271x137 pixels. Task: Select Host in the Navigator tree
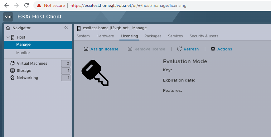tap(21, 37)
